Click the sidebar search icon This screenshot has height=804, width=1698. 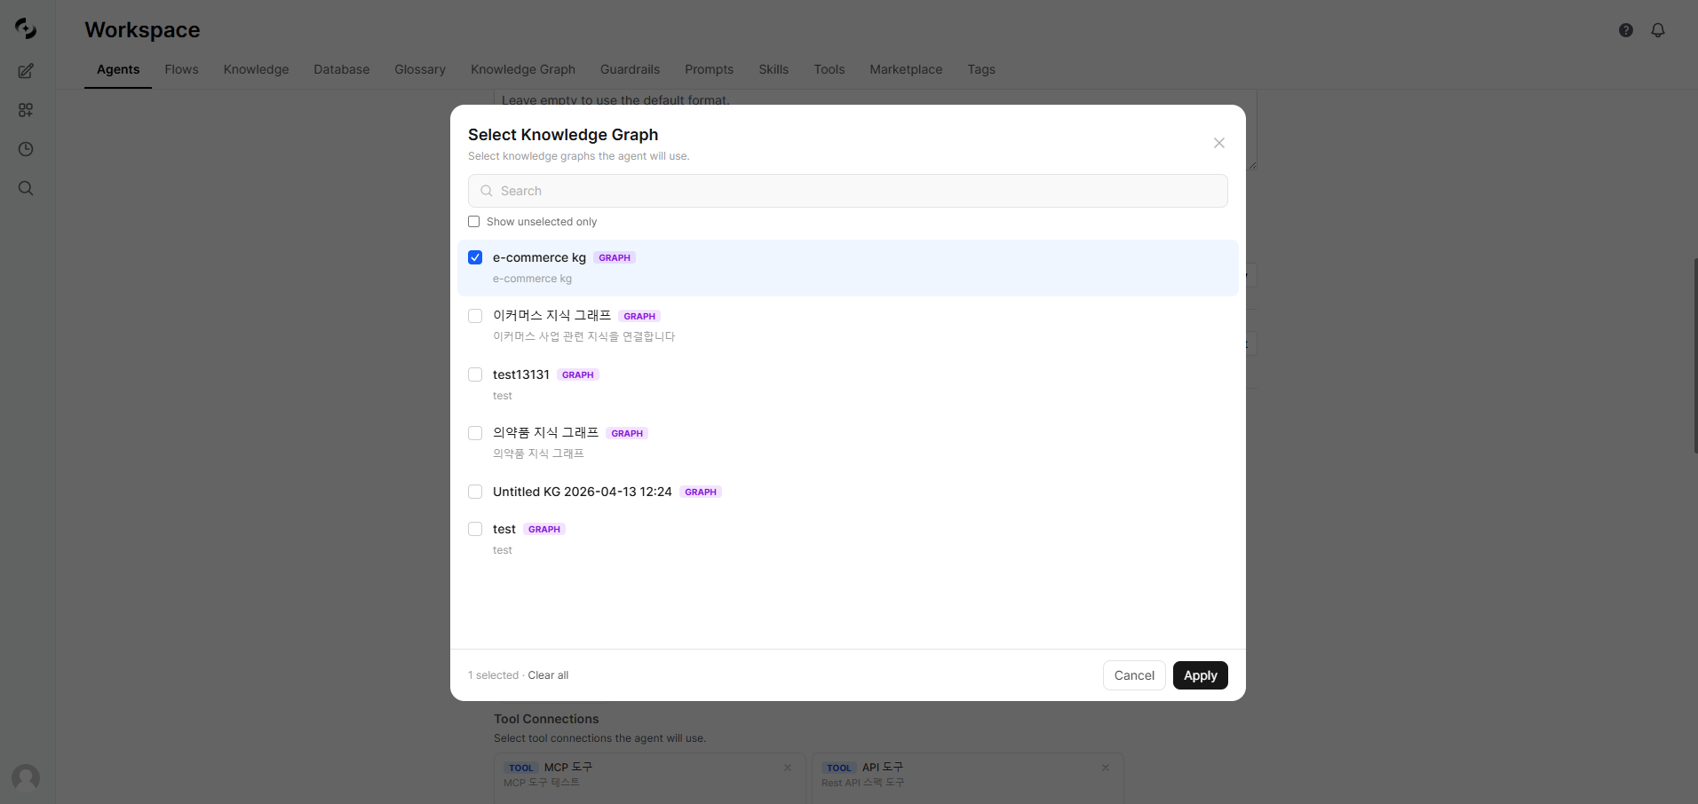coord(26,188)
